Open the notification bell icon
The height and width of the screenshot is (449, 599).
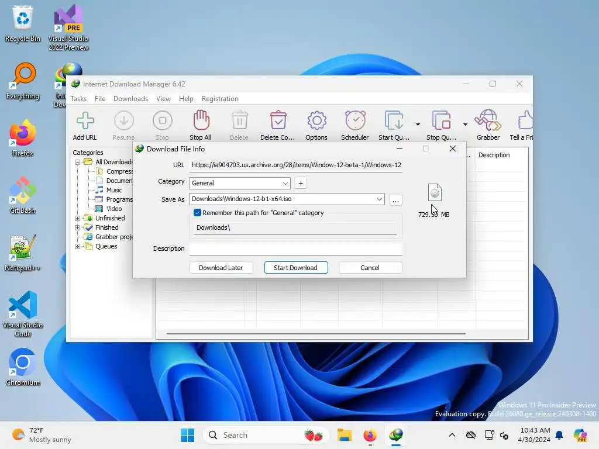click(x=559, y=435)
